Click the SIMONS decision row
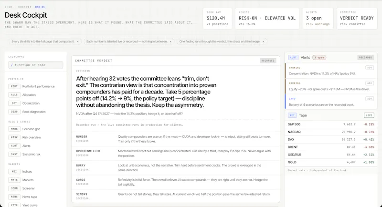The width and height of the screenshot is (382, 207). click(175, 196)
